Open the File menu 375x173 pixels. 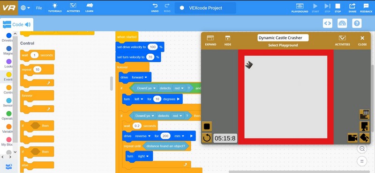coord(39,8)
